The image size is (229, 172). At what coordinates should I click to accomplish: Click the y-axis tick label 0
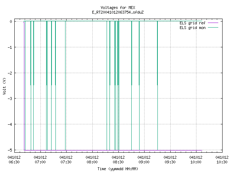(11, 21)
